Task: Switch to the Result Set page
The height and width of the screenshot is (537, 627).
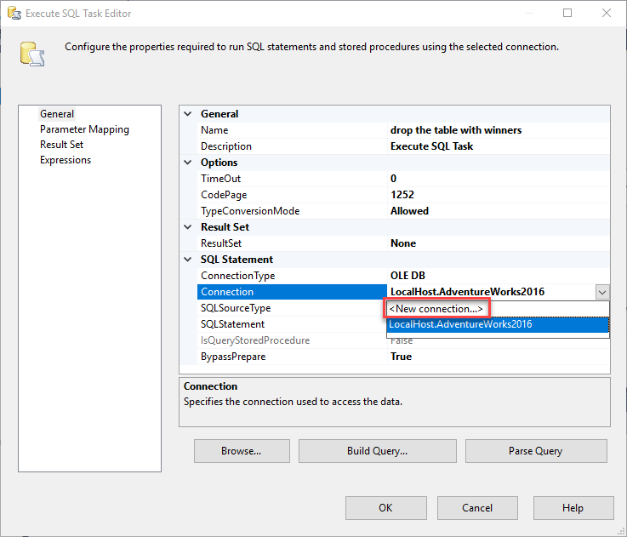Action: 61,145
